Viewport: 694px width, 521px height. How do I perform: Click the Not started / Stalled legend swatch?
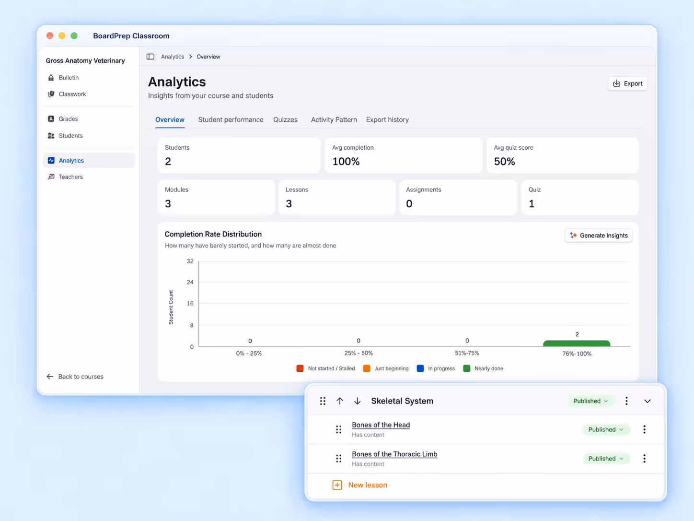point(300,368)
